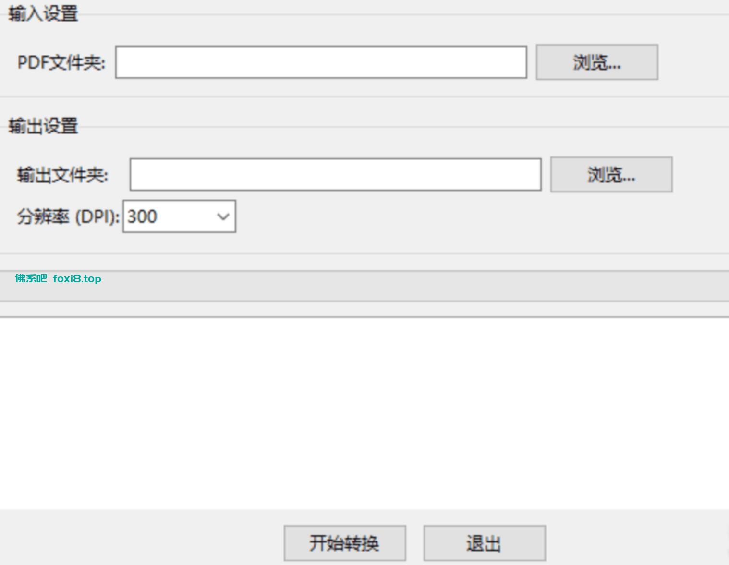Image resolution: width=729 pixels, height=565 pixels.
Task: Click inside the 输出文件夹 input box
Action: coord(335,175)
